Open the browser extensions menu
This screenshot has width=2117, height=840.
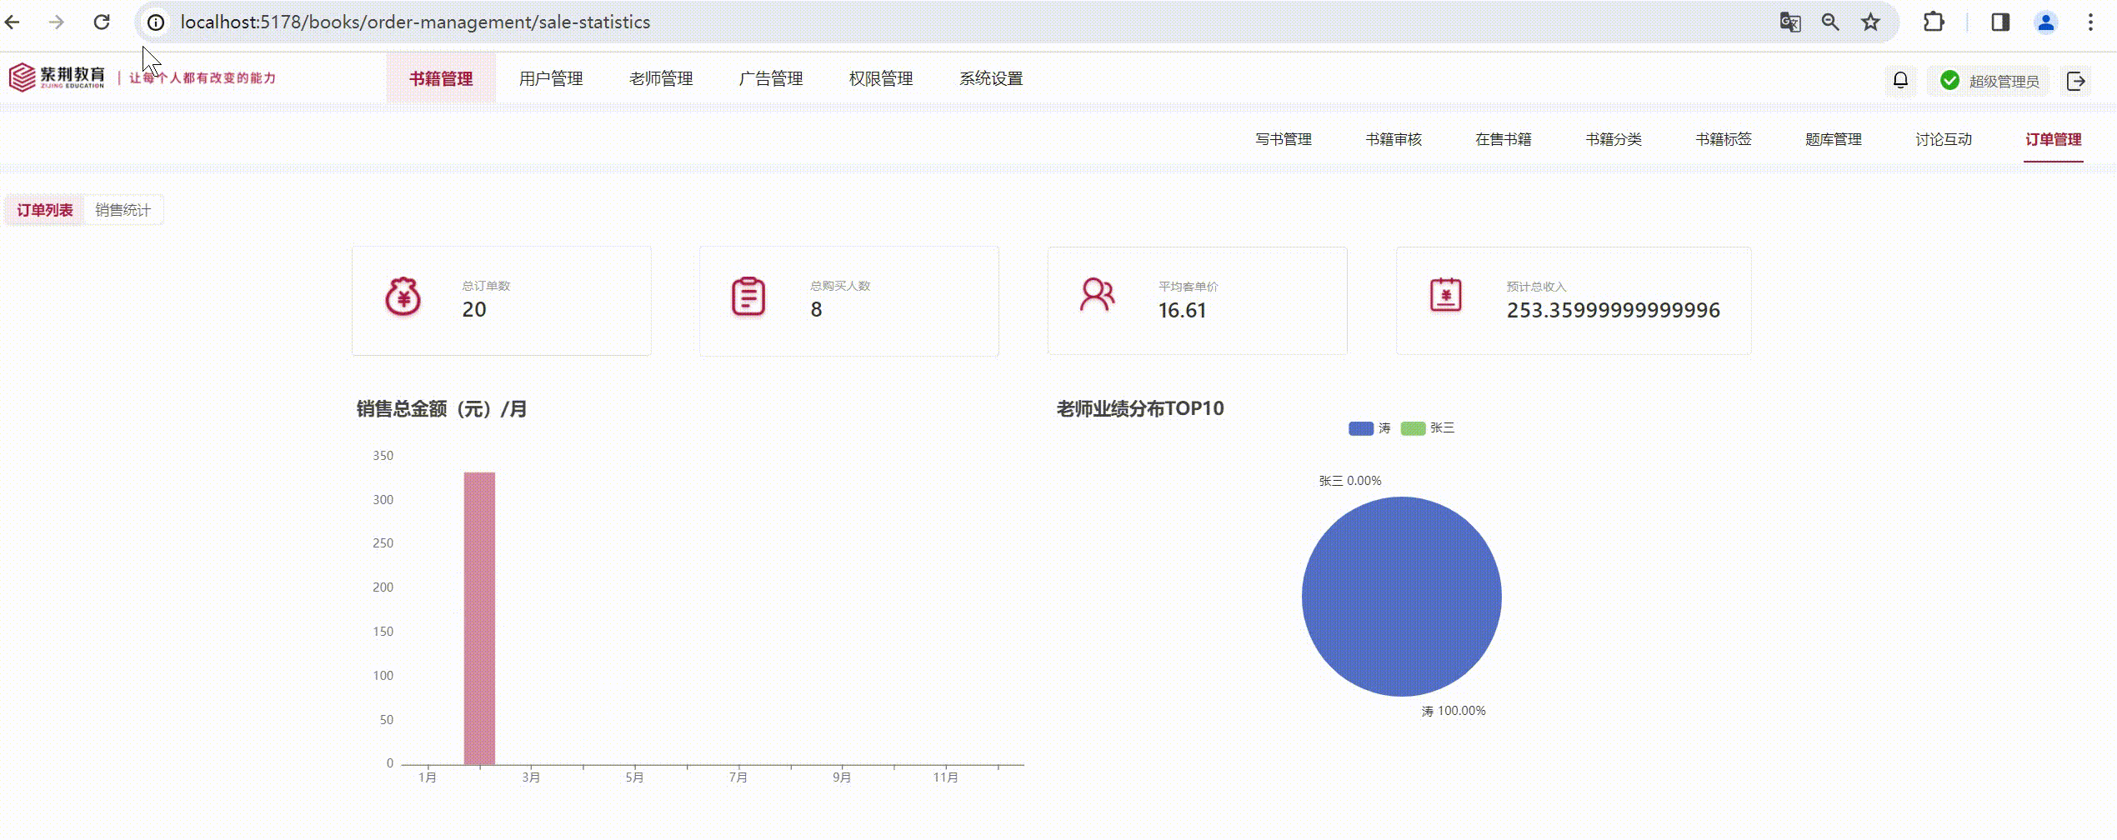point(1934,22)
